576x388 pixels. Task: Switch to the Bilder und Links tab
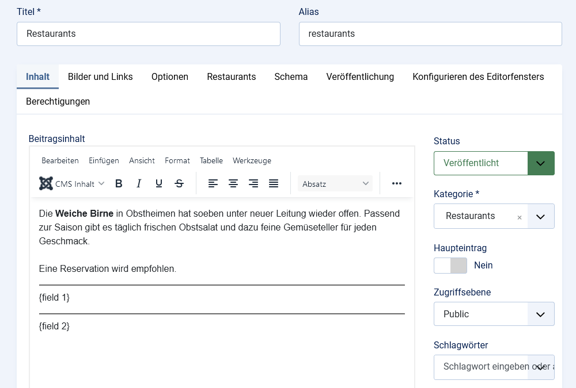100,77
